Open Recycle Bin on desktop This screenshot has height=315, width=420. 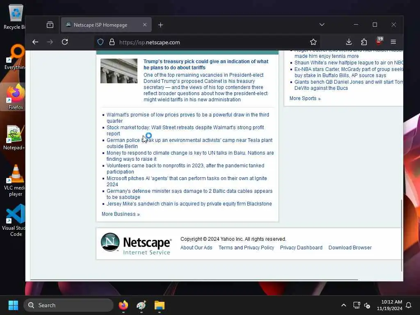(x=15, y=17)
